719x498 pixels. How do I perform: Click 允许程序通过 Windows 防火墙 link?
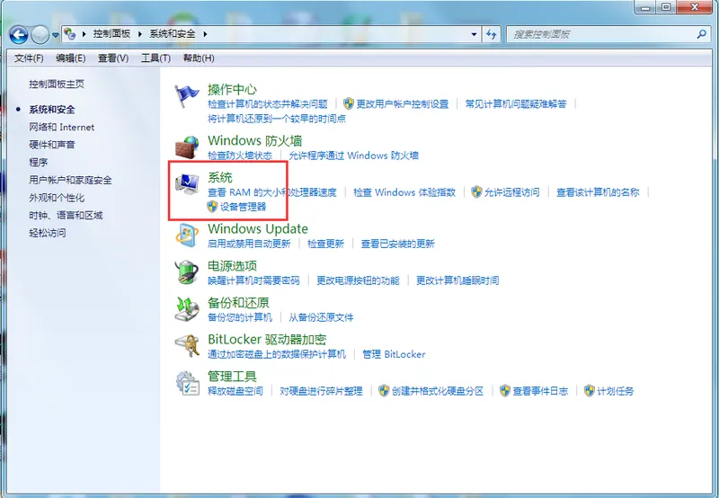click(353, 156)
